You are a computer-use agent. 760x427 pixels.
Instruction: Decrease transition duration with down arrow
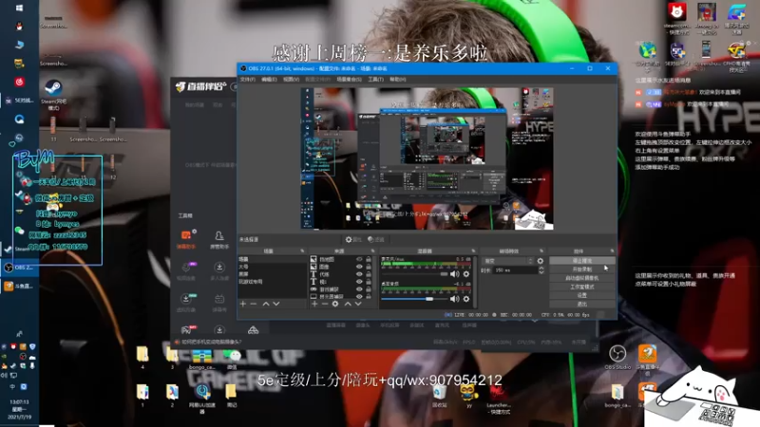(x=541, y=272)
